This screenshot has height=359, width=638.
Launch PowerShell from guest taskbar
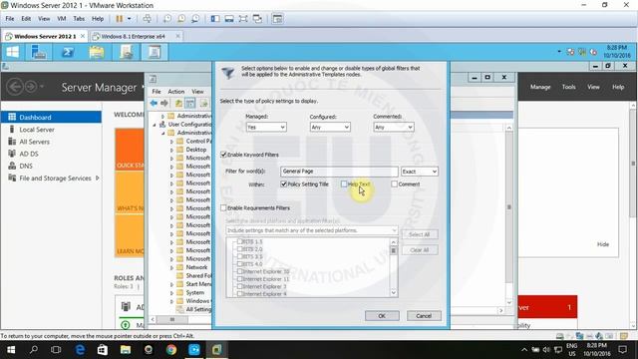click(x=68, y=52)
